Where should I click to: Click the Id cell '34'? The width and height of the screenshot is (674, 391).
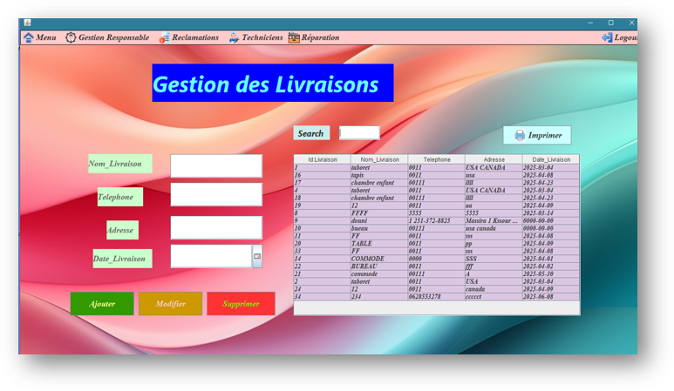point(323,297)
